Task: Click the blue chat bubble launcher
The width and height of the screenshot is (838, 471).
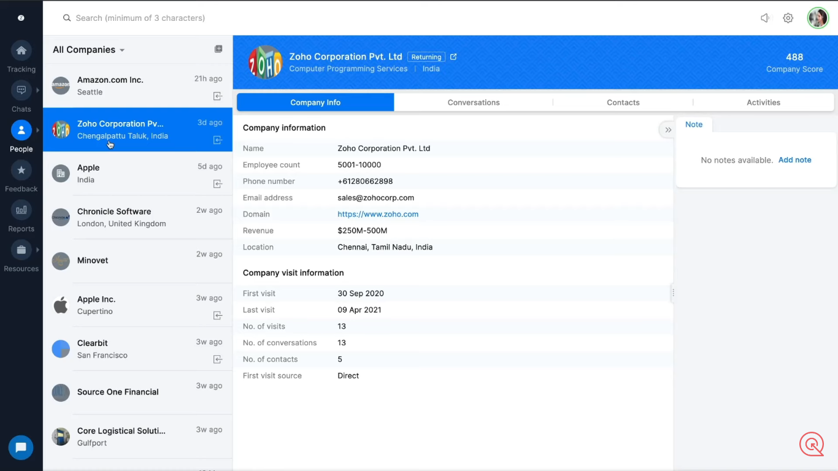Action: [21, 448]
